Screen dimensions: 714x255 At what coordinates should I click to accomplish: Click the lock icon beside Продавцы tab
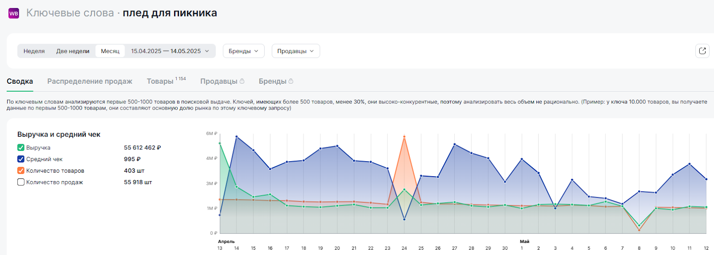(x=242, y=81)
